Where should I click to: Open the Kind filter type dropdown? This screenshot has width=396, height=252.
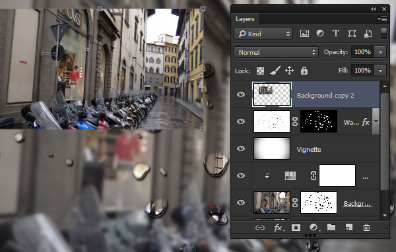pos(263,34)
